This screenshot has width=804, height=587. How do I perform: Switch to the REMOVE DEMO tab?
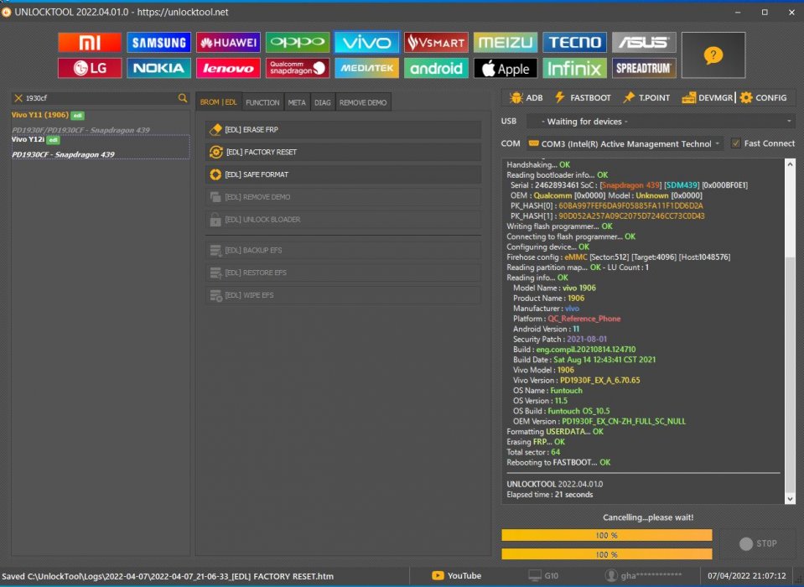[363, 102]
